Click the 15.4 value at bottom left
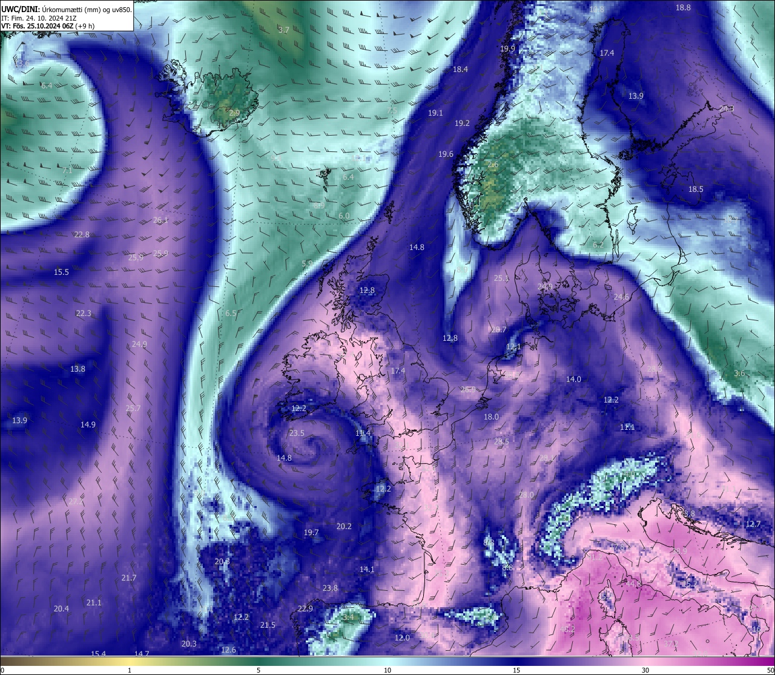Image resolution: width=775 pixels, height=675 pixels. click(98, 654)
